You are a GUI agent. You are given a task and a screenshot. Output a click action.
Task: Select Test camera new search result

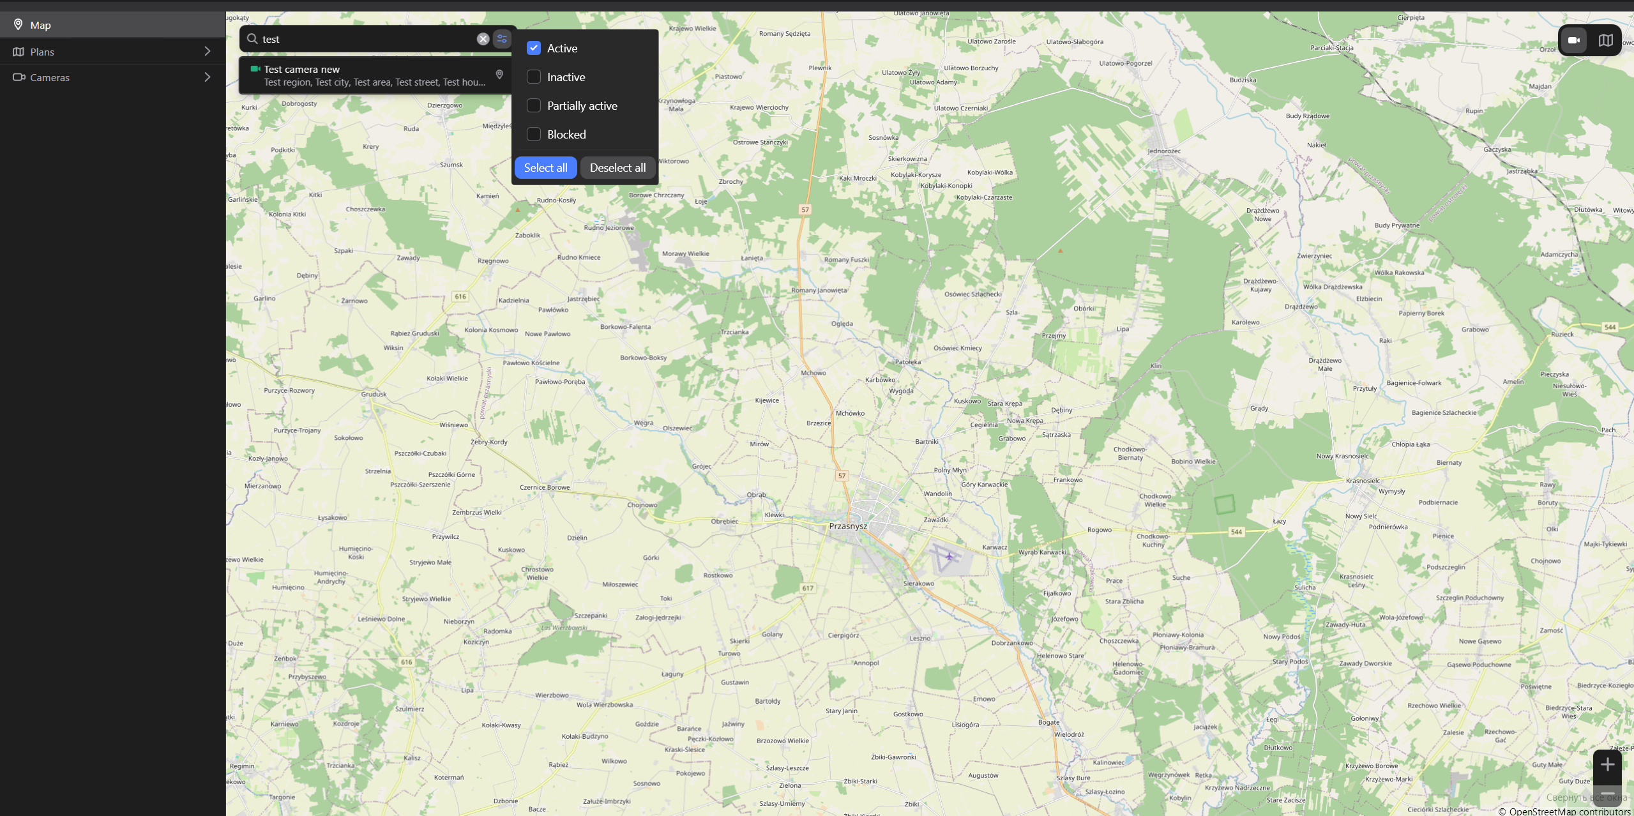[x=375, y=75]
